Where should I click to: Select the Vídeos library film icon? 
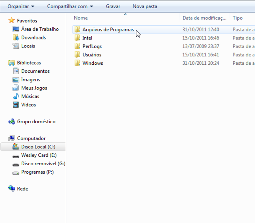coord(16,104)
